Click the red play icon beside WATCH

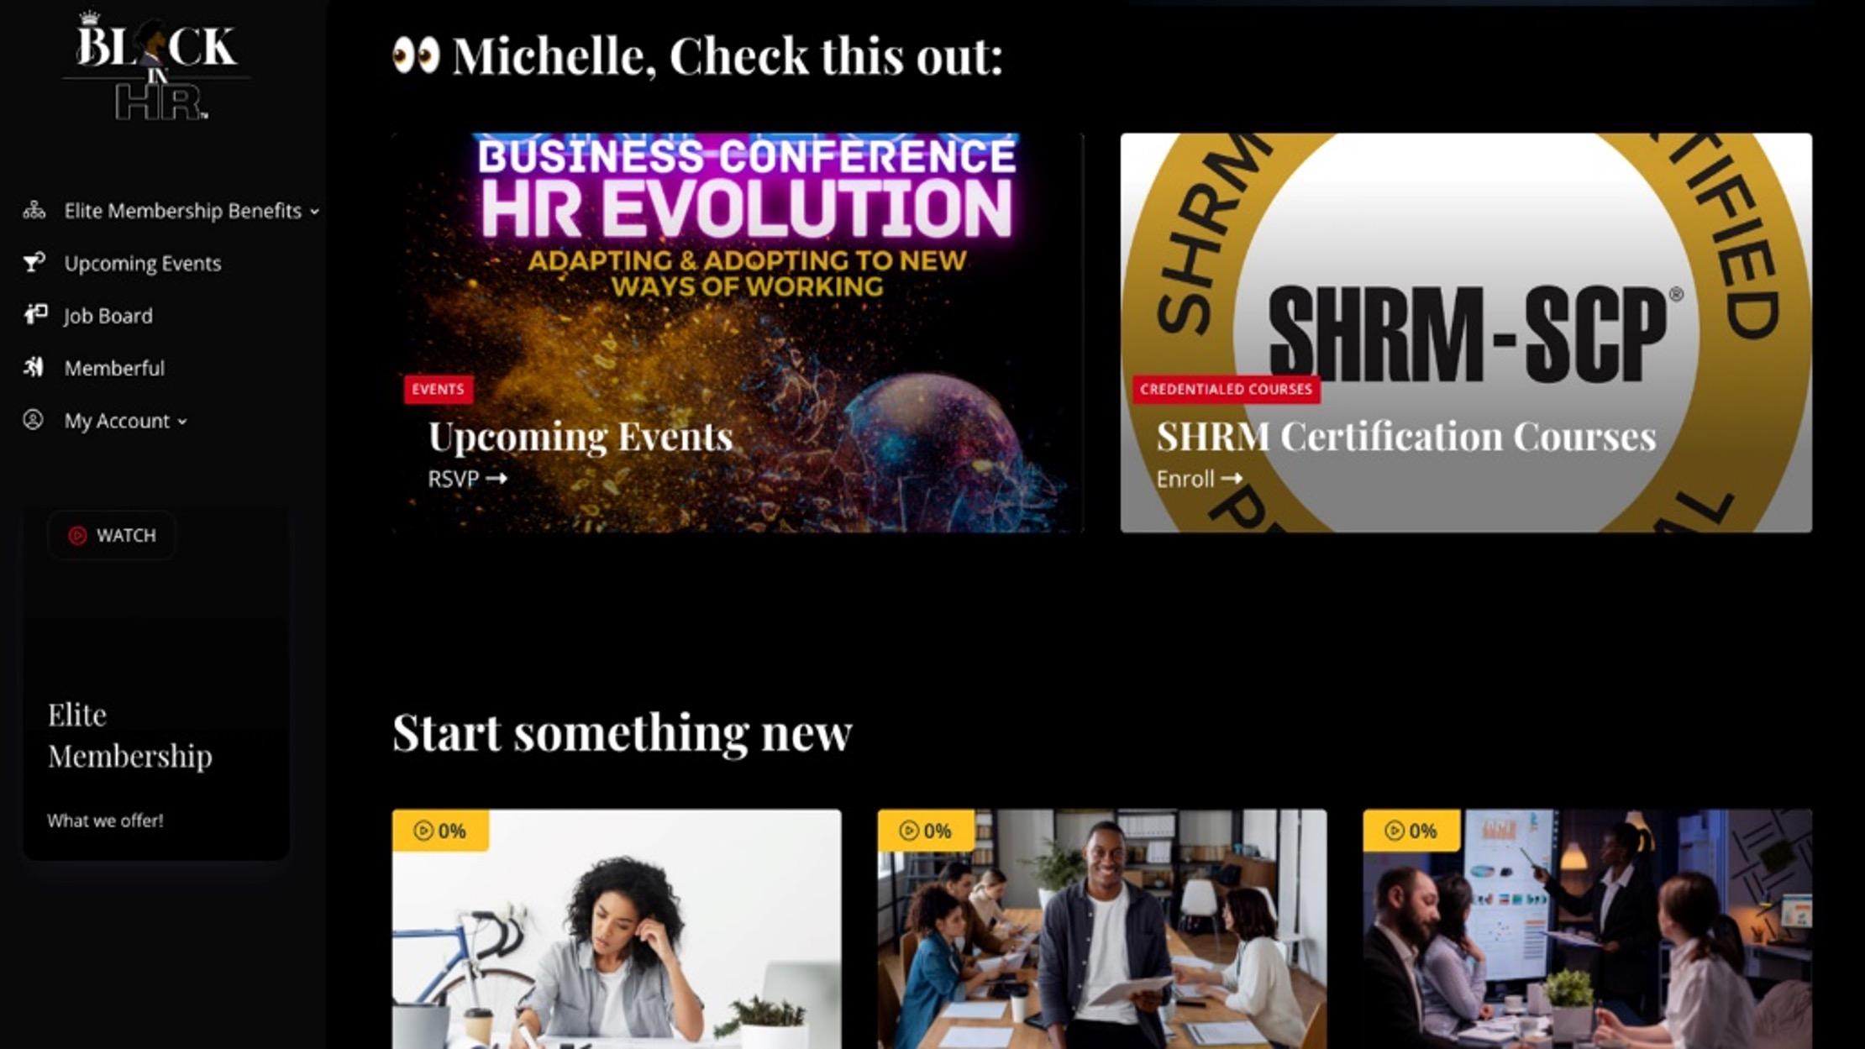77,535
